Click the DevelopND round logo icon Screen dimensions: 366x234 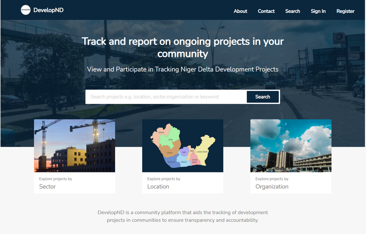26,10
